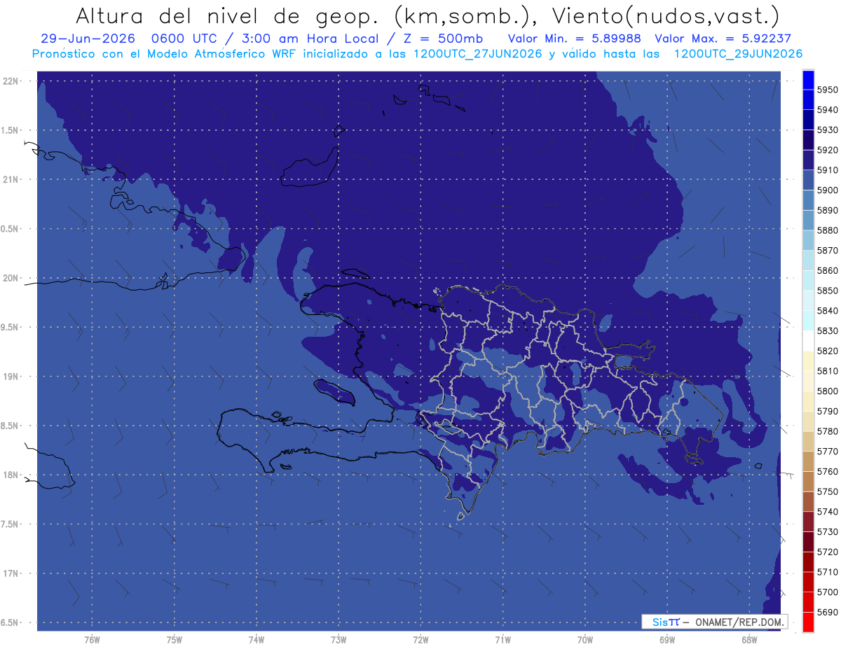This screenshot has width=841, height=649.
Task: Click the '19N' latitude label
Action: (12, 376)
